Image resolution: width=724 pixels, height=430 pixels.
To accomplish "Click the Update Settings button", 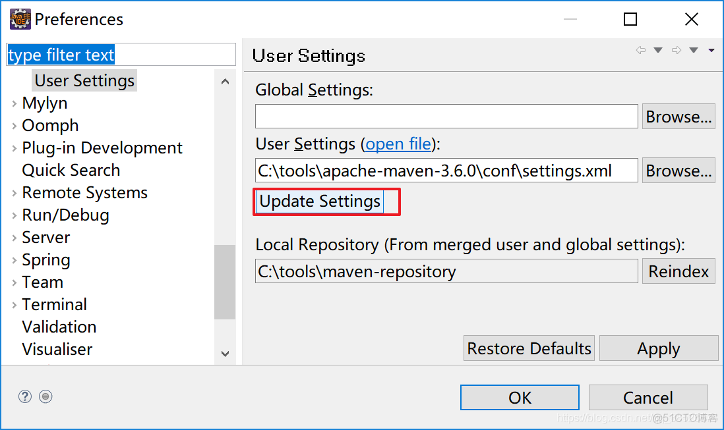I will point(320,202).
